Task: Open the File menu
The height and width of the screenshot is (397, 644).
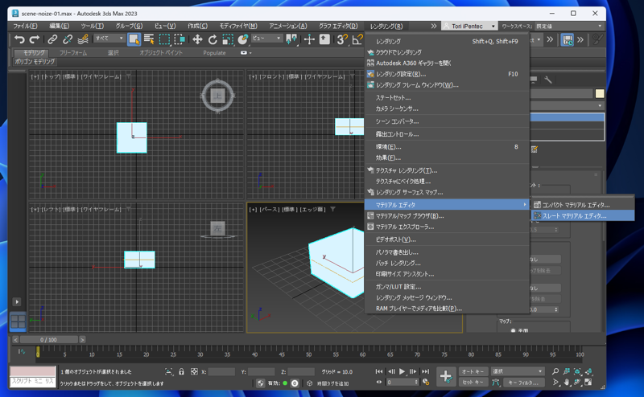Action: click(x=25, y=26)
